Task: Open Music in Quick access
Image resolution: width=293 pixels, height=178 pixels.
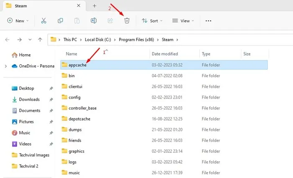Action: 21,133
